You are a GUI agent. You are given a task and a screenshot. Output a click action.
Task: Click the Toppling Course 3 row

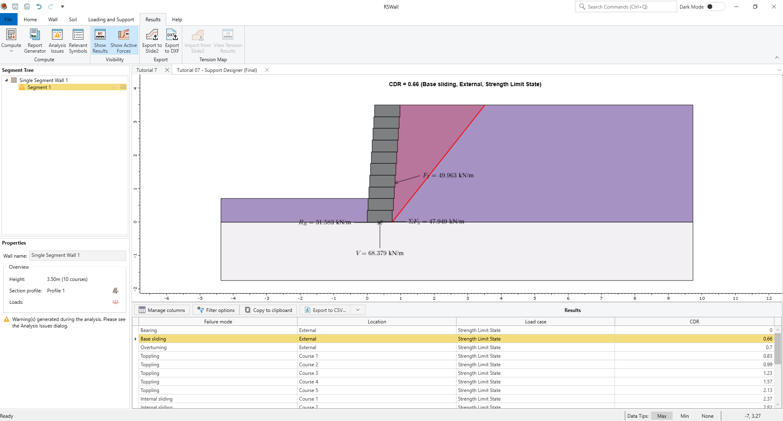pos(456,373)
